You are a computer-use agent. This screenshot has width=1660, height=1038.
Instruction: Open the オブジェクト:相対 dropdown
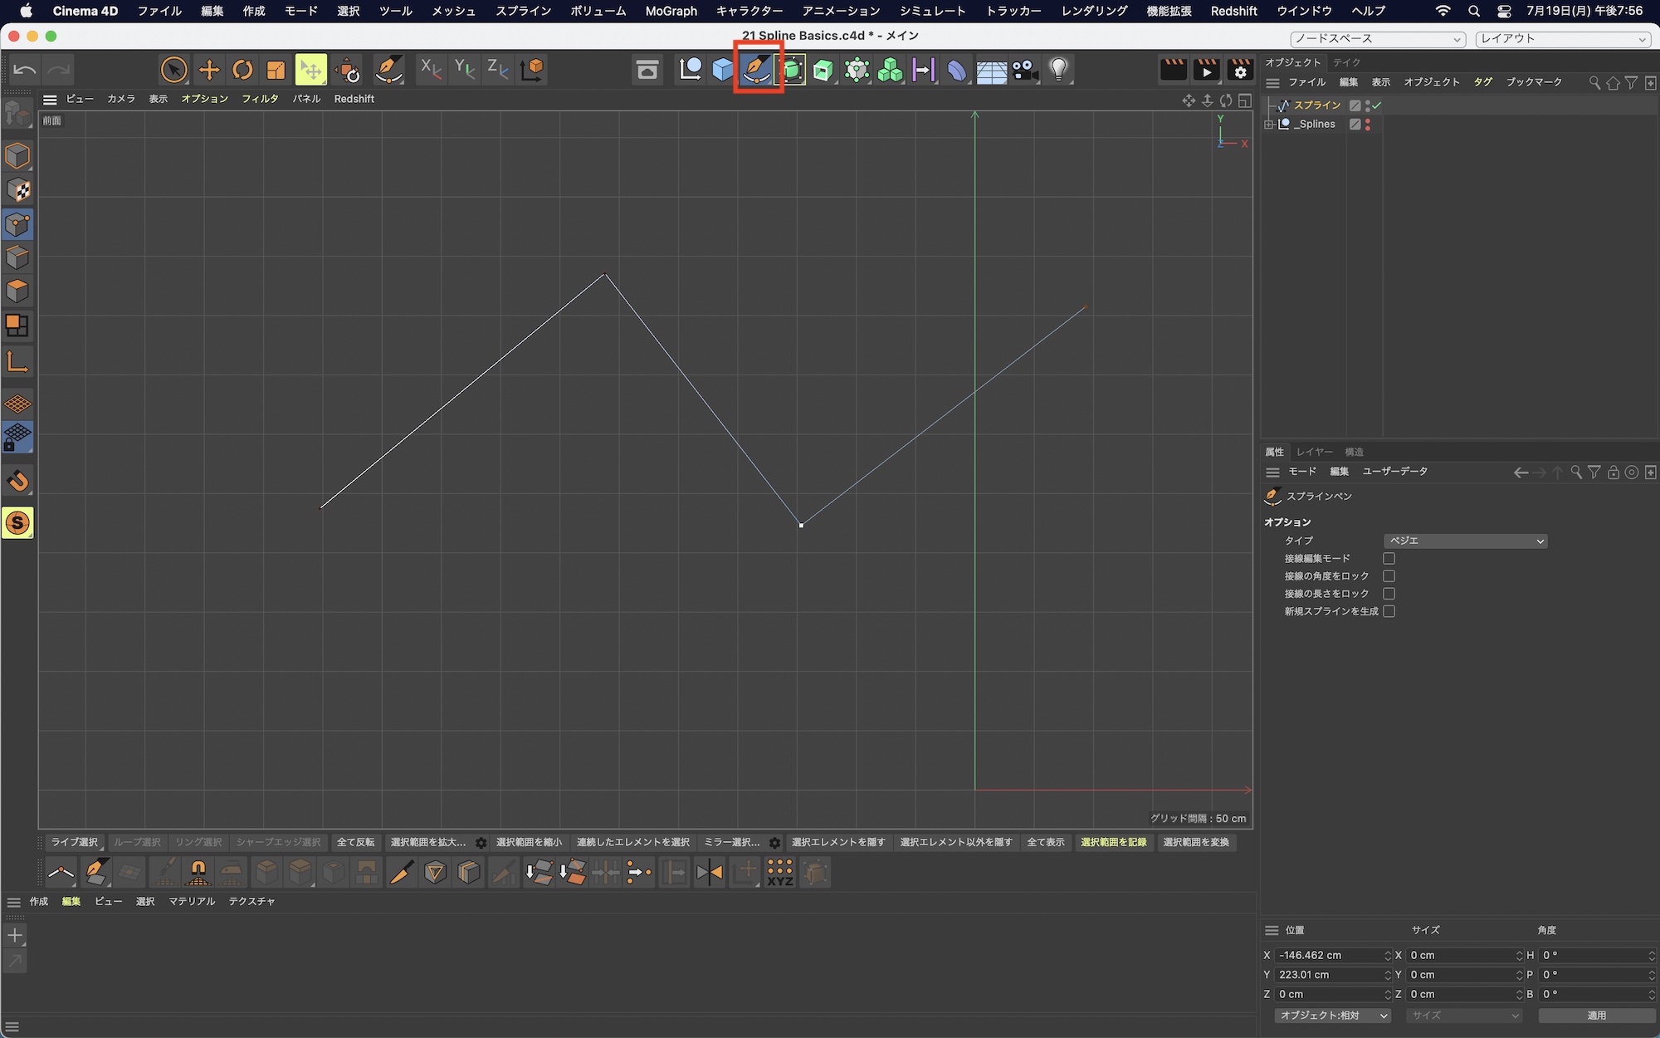click(1333, 1016)
